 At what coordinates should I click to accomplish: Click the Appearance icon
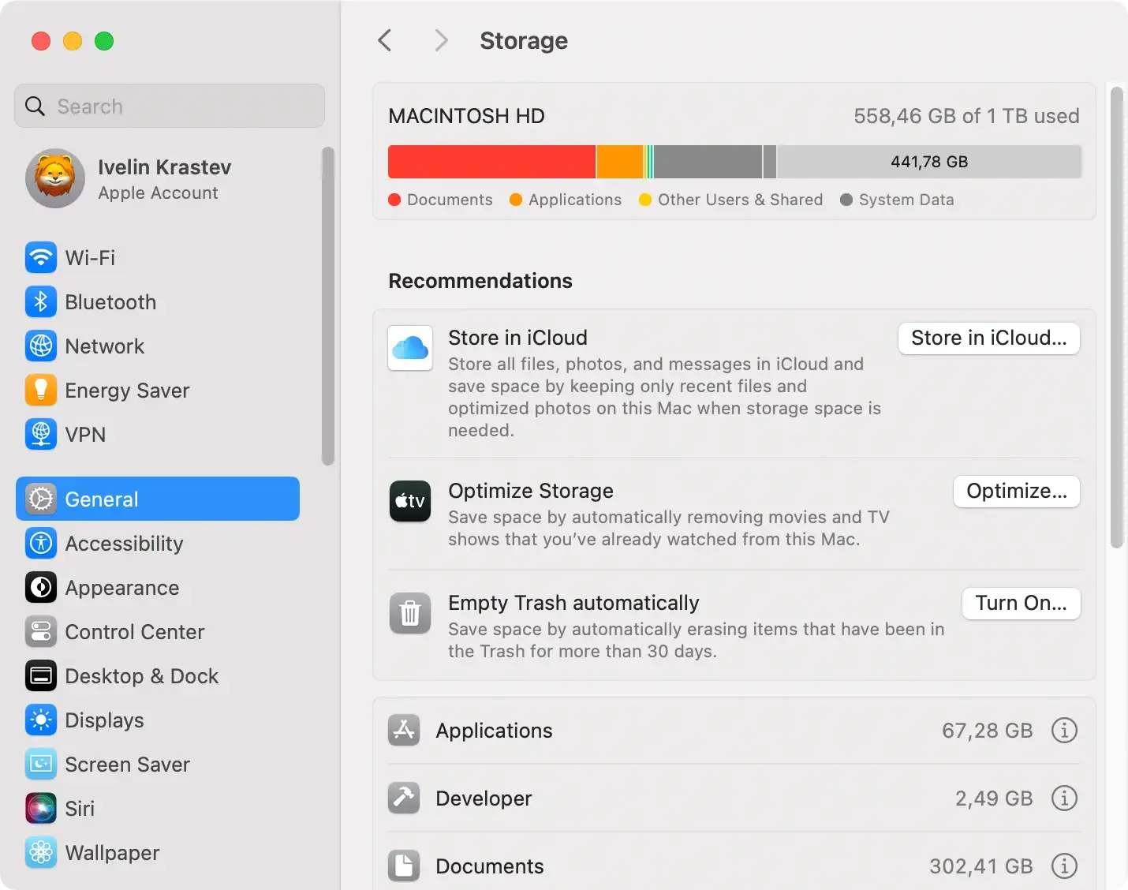41,587
